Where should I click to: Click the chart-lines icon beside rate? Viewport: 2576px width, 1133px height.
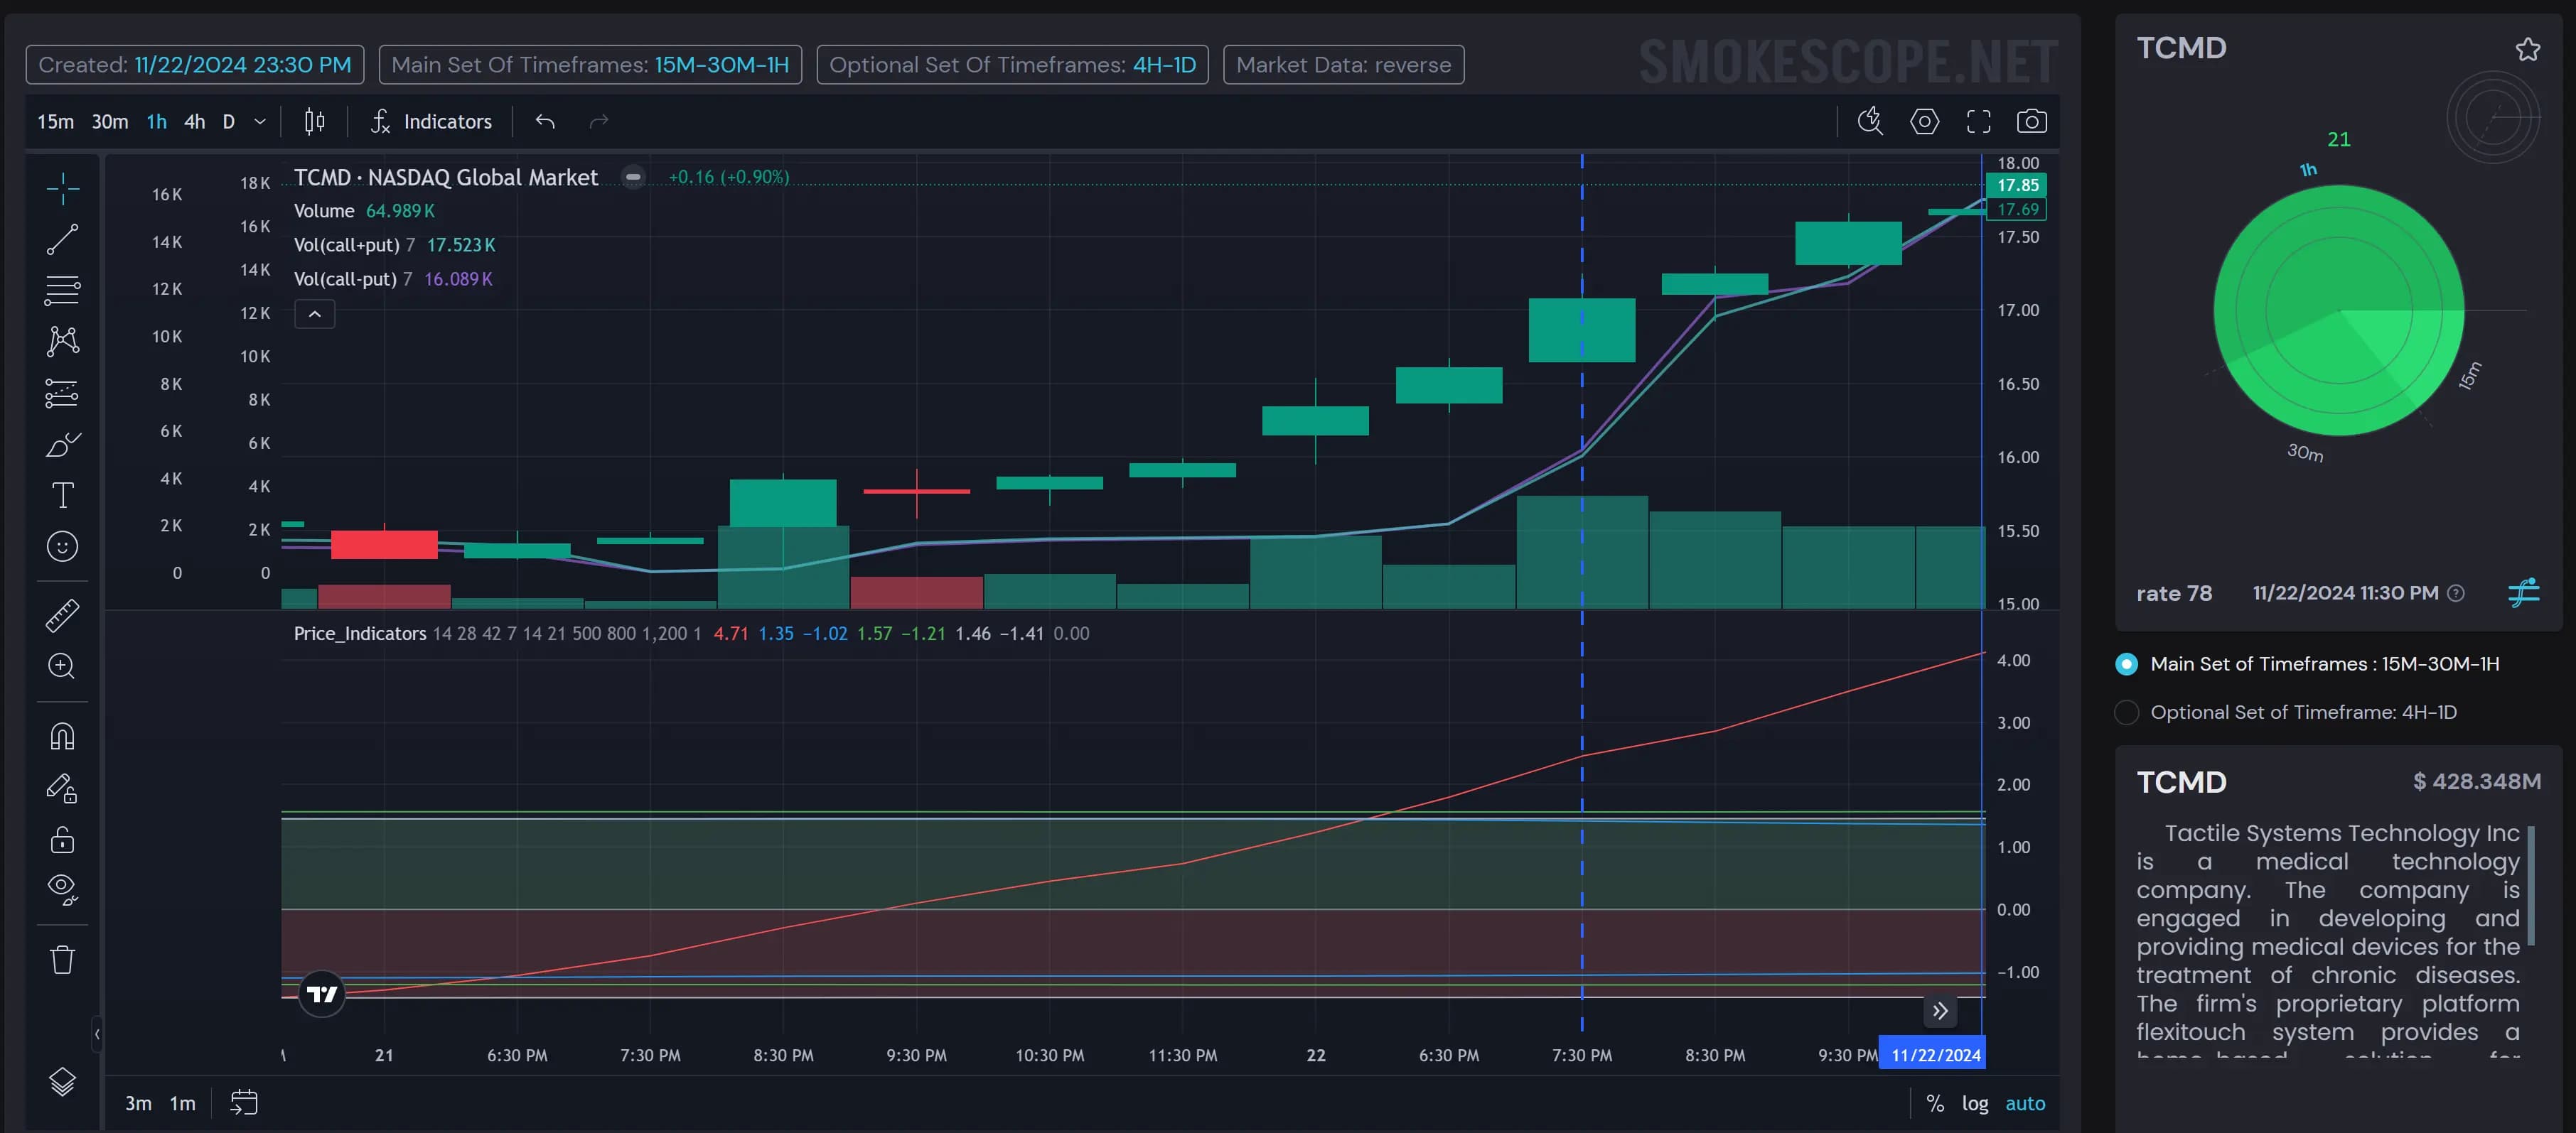(x=2524, y=592)
